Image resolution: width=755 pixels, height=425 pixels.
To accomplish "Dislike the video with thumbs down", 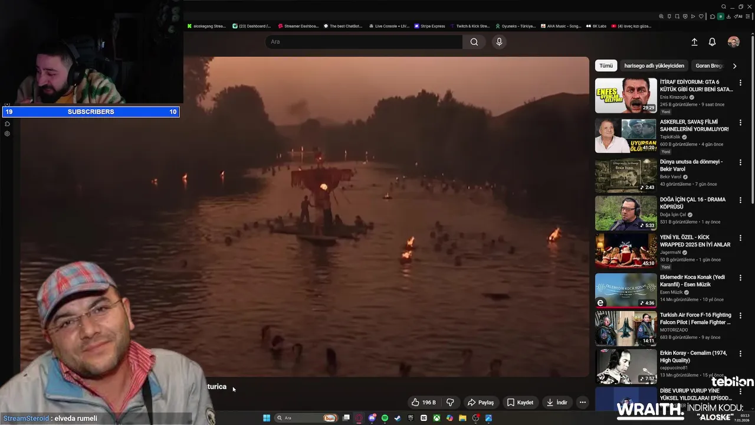I will [x=450, y=403].
